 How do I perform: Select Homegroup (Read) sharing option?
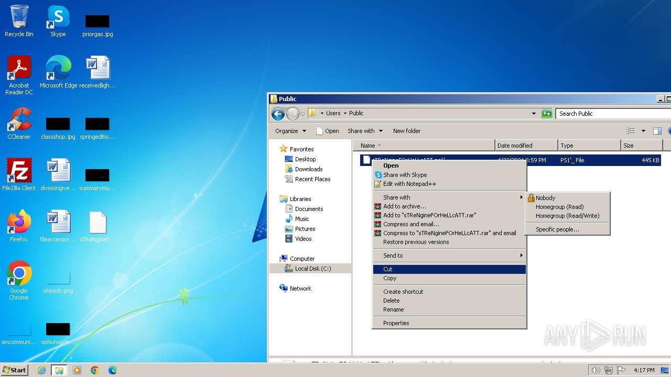(x=568, y=207)
